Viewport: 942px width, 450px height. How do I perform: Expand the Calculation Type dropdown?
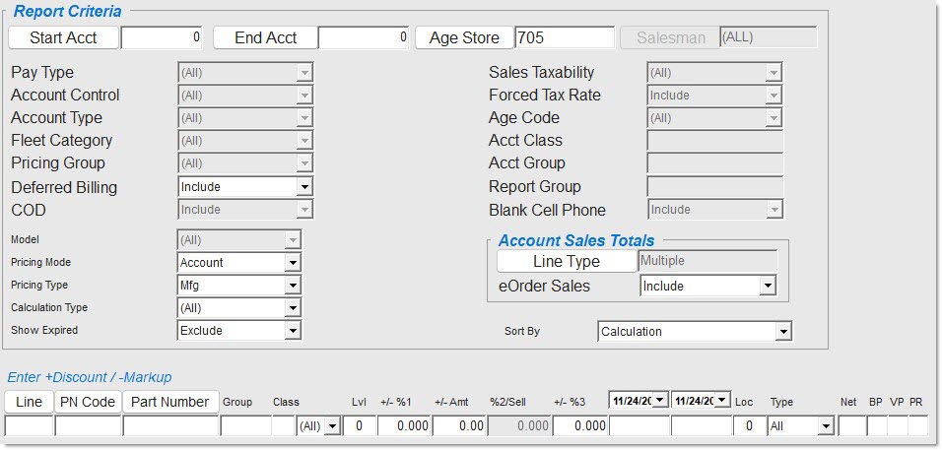(292, 308)
